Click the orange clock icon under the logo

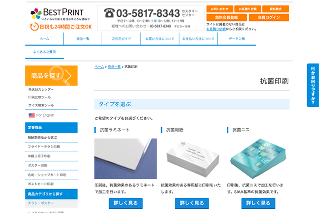(34, 26)
